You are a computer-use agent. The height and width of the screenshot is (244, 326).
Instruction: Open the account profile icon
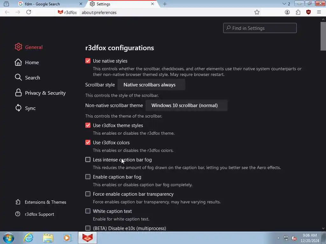click(287, 12)
